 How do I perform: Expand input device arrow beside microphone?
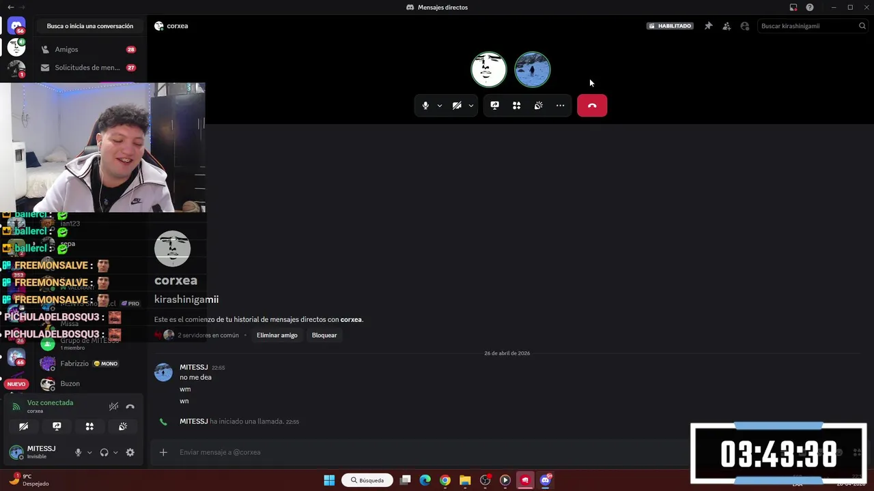coord(89,453)
